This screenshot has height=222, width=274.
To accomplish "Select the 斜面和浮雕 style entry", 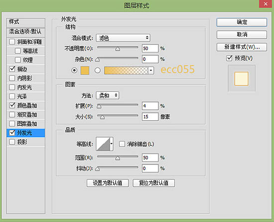I will coord(29,42).
